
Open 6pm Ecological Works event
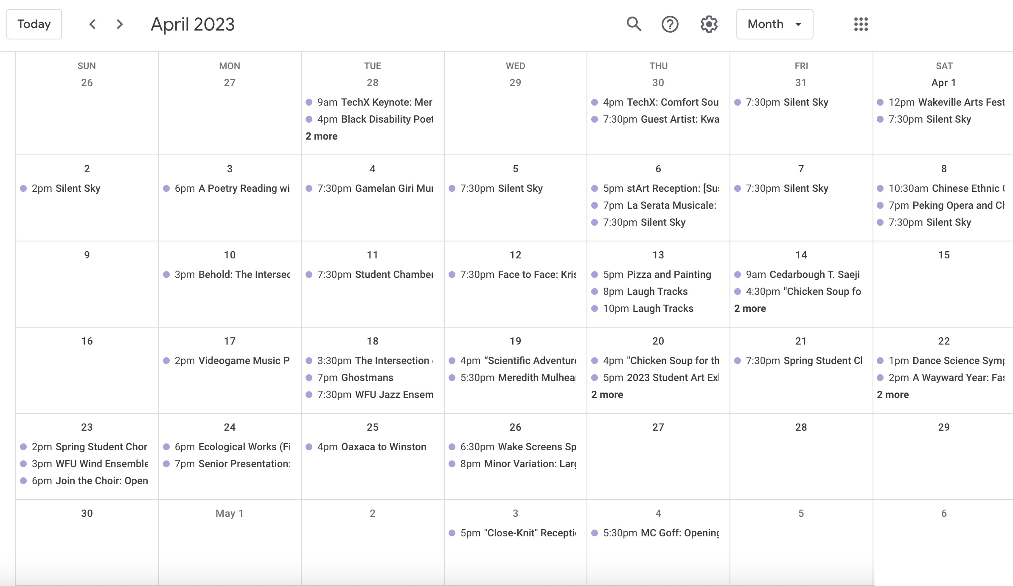227,447
